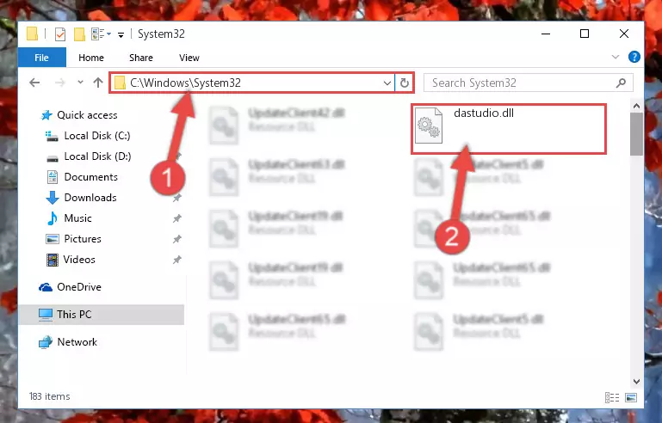Select Downloads in the navigation pane
662x423 pixels.
coord(90,198)
